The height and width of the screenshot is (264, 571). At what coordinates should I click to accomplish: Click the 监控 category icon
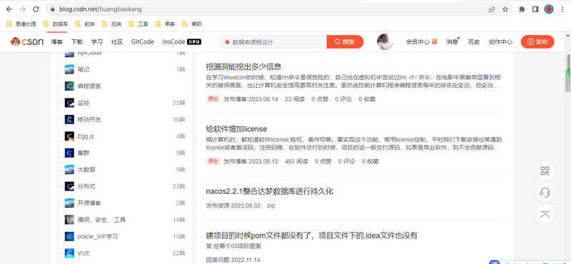click(69, 103)
